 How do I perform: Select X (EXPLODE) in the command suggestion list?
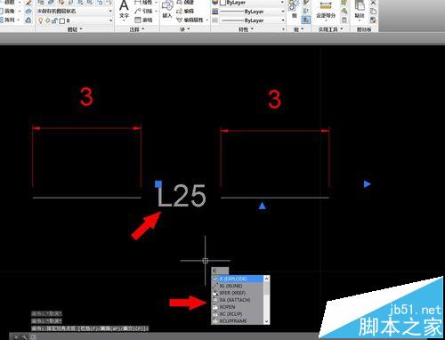tap(237, 279)
